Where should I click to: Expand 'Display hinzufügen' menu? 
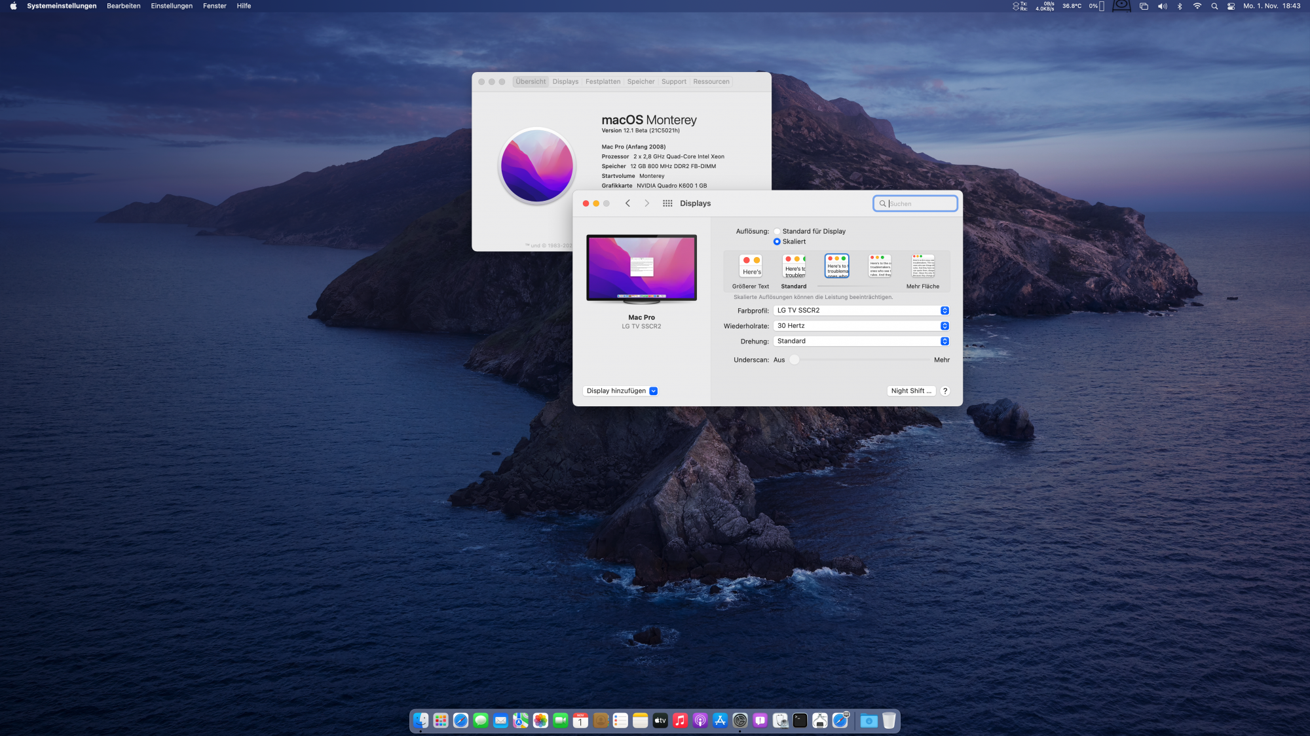click(620, 391)
